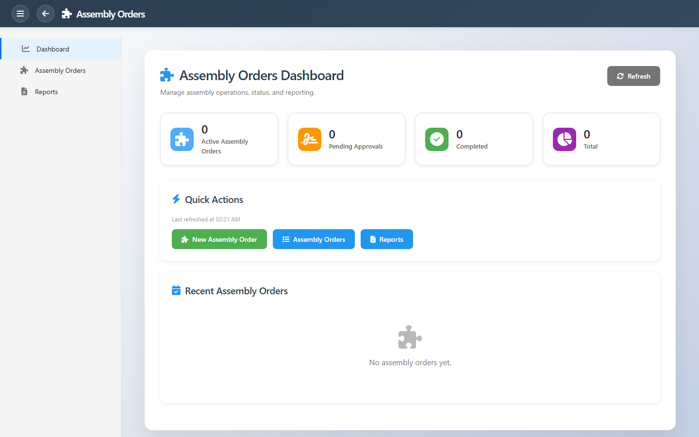Viewport: 699px width, 437px height.
Task: Click the calendar icon beside Recent Assembly Orders
Action: click(176, 290)
